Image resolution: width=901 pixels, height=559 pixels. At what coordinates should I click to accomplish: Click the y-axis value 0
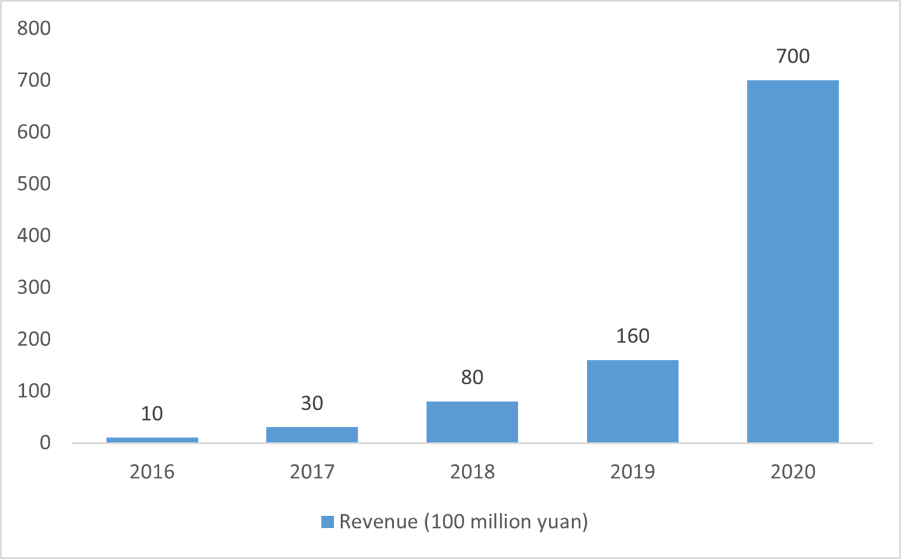click(x=45, y=443)
